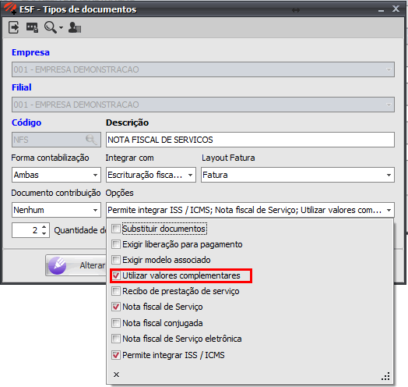
Task: Open the Forma contabilização dropdown
Action: pyautogui.click(x=56, y=175)
